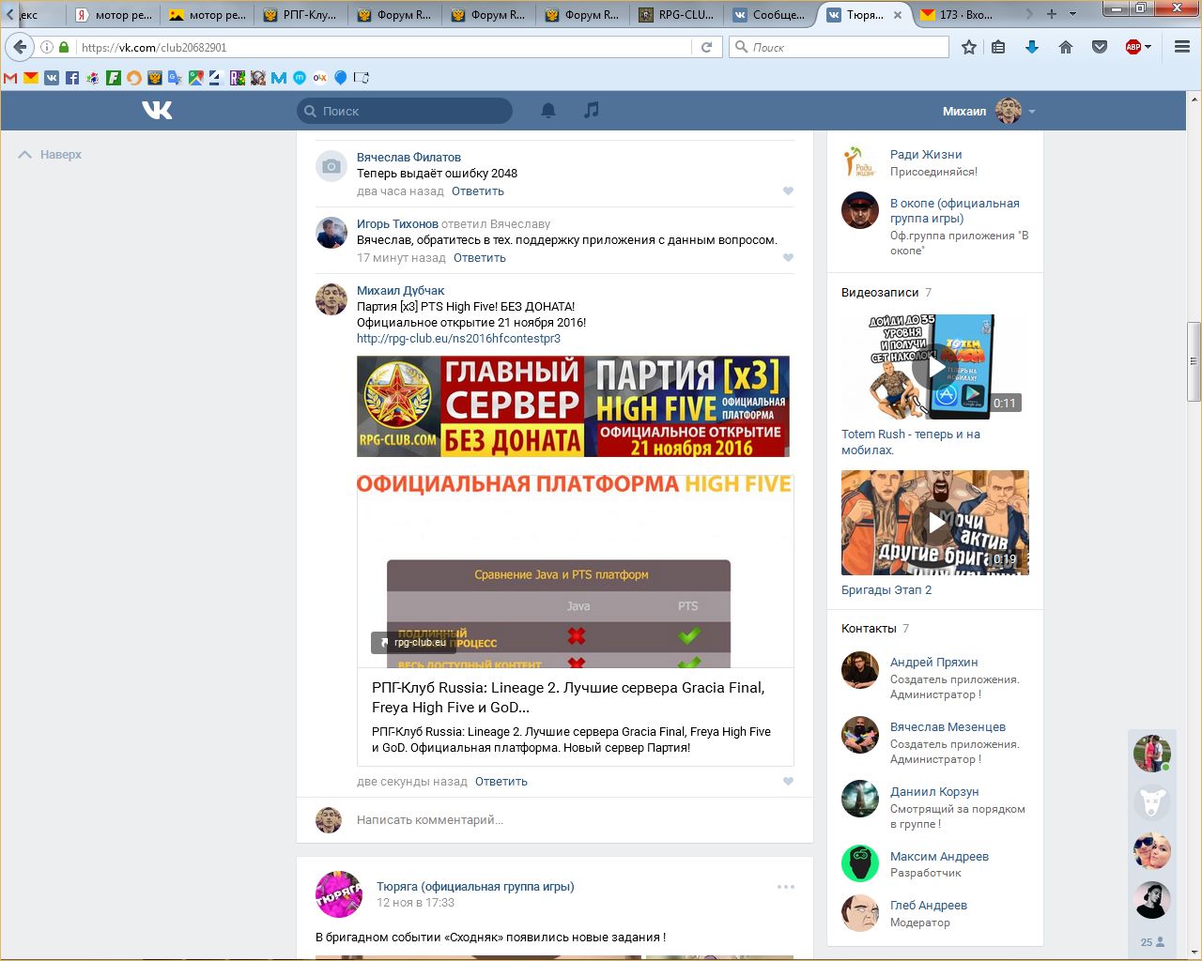
Task: Save page to Pocket icon
Action: tap(1100, 47)
